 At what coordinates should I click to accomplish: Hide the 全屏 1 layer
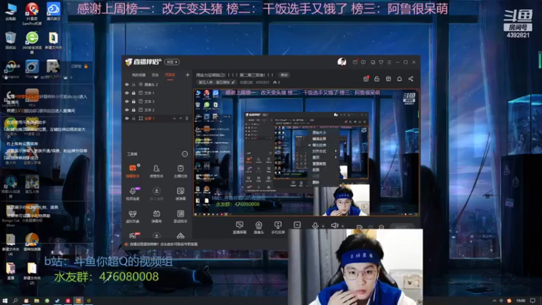point(127,118)
